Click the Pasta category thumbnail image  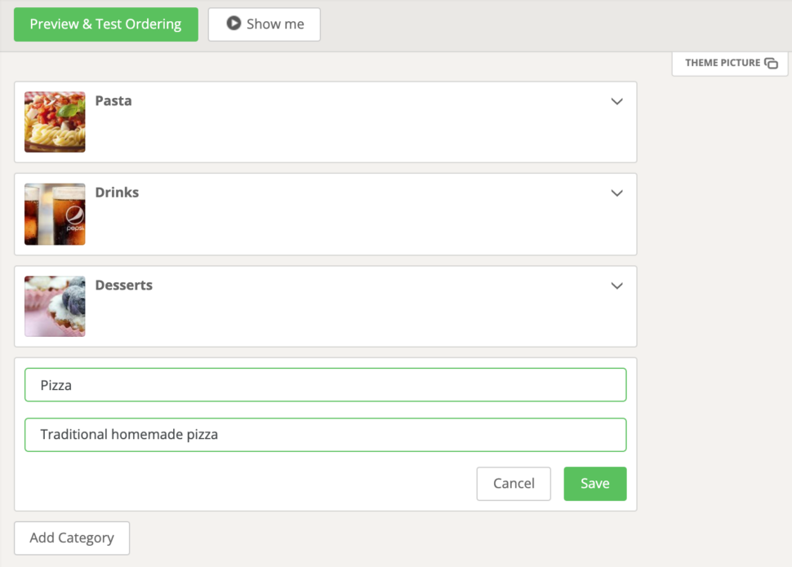pyautogui.click(x=54, y=122)
